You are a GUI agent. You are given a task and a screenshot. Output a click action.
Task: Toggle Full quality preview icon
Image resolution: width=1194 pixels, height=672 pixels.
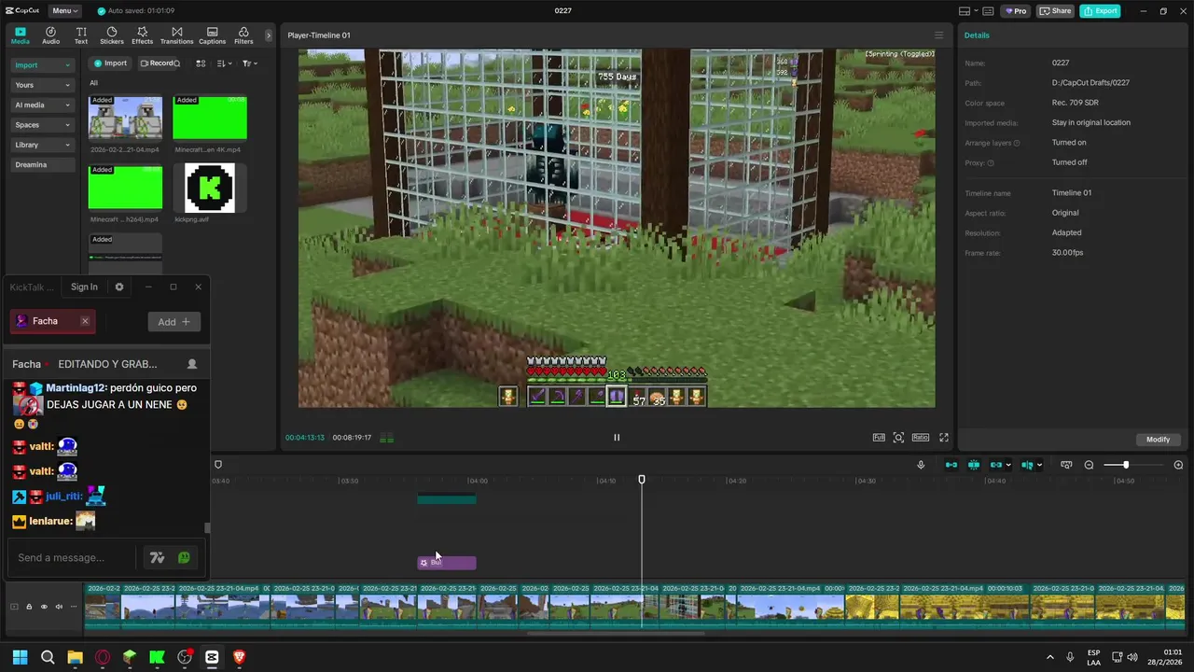coord(879,438)
